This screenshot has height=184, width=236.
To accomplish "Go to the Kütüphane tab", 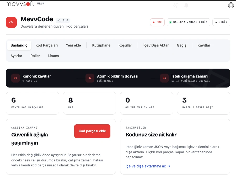I will [x=101, y=45].
